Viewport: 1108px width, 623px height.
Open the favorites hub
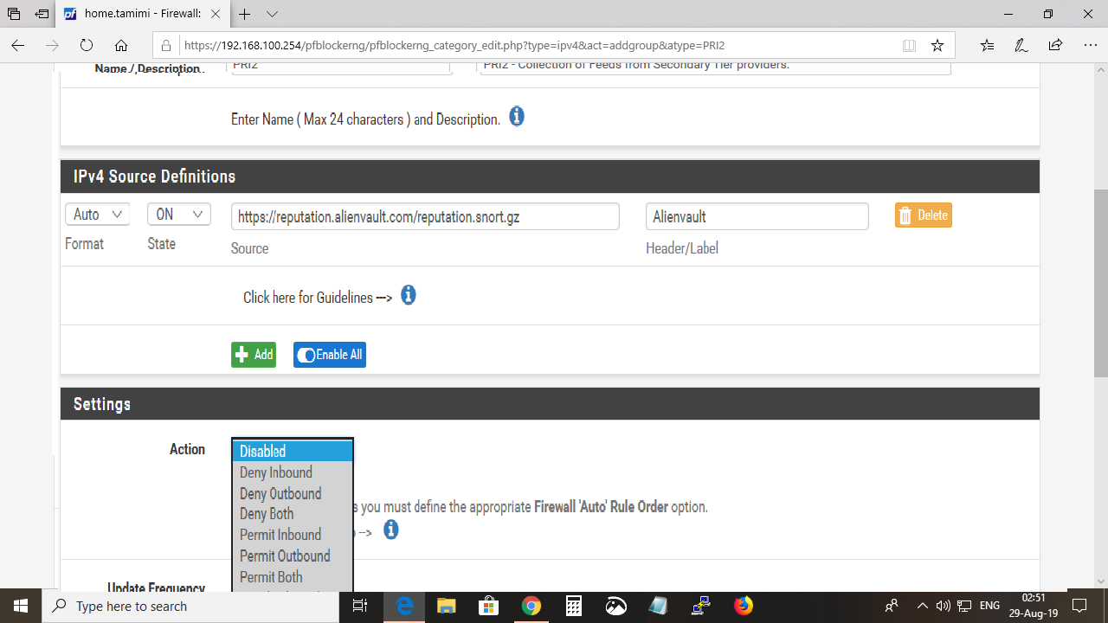[988, 45]
